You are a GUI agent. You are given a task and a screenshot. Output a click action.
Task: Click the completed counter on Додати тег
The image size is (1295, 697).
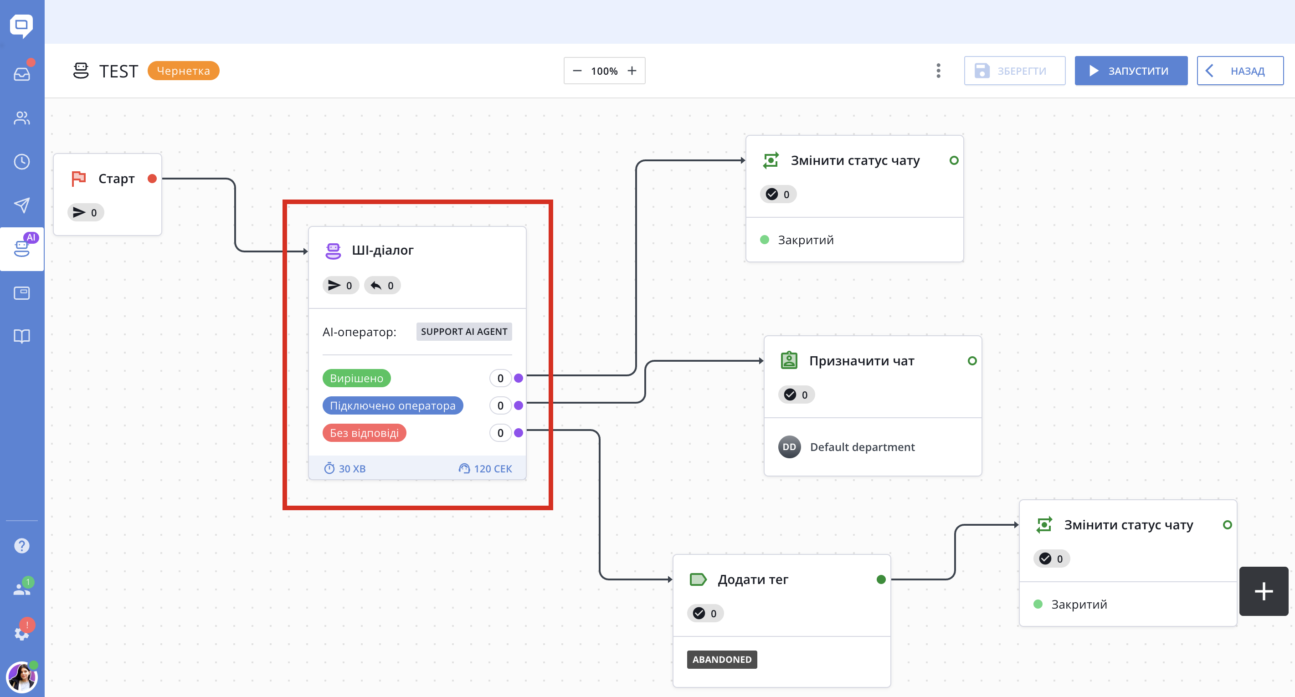(x=705, y=614)
